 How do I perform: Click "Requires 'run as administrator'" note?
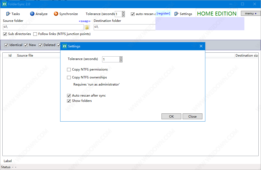97,84
